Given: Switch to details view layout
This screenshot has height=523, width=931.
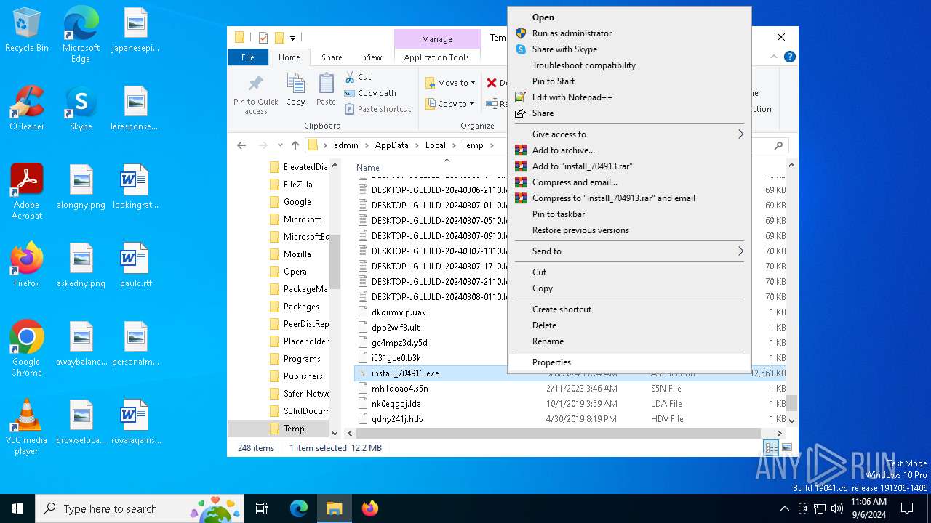Looking at the screenshot, I should (x=771, y=447).
